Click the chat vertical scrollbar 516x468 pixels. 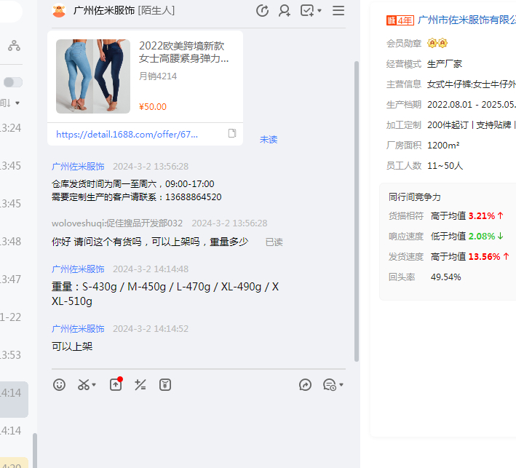(357, 211)
